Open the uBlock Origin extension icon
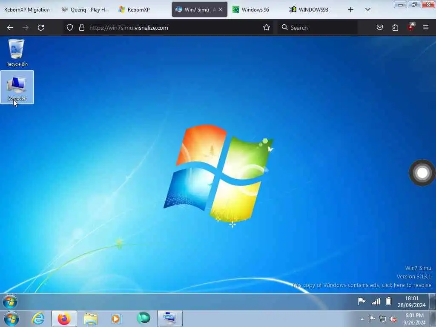This screenshot has width=436, height=327. point(411,27)
